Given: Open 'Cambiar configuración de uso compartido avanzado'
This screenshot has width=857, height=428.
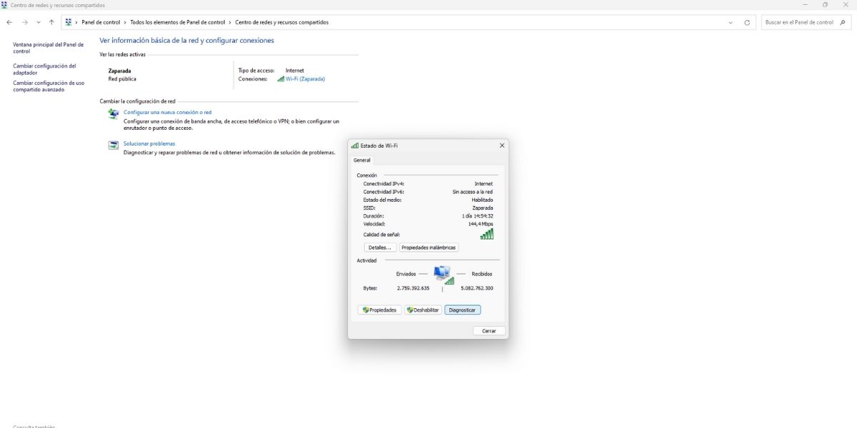Looking at the screenshot, I should [49, 86].
